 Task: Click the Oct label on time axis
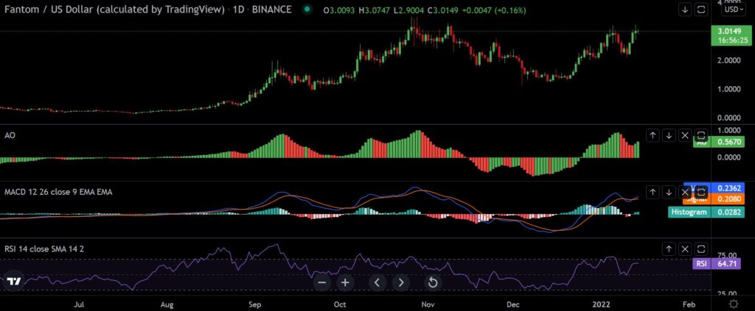point(340,304)
